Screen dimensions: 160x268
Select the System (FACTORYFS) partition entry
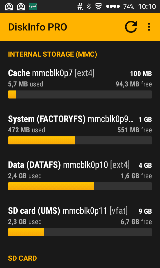pyautogui.click(x=80, y=129)
